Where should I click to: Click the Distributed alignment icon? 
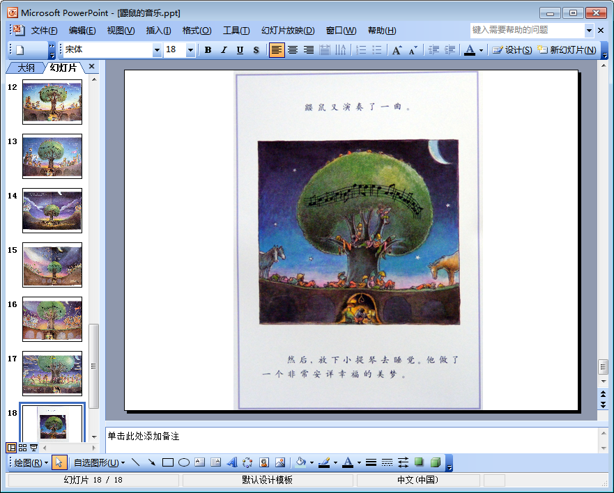325,50
